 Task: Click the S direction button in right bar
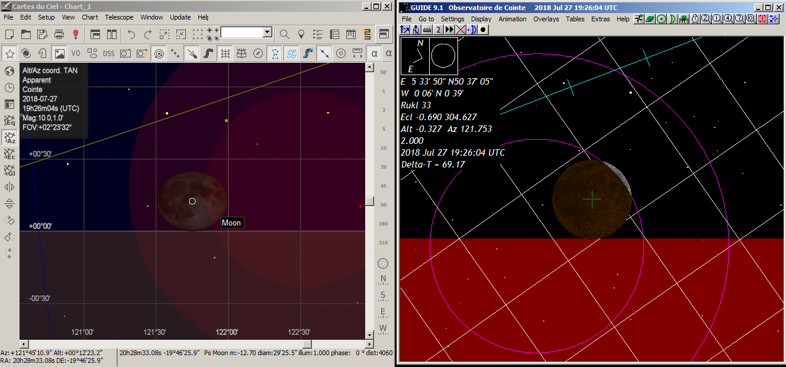click(383, 295)
